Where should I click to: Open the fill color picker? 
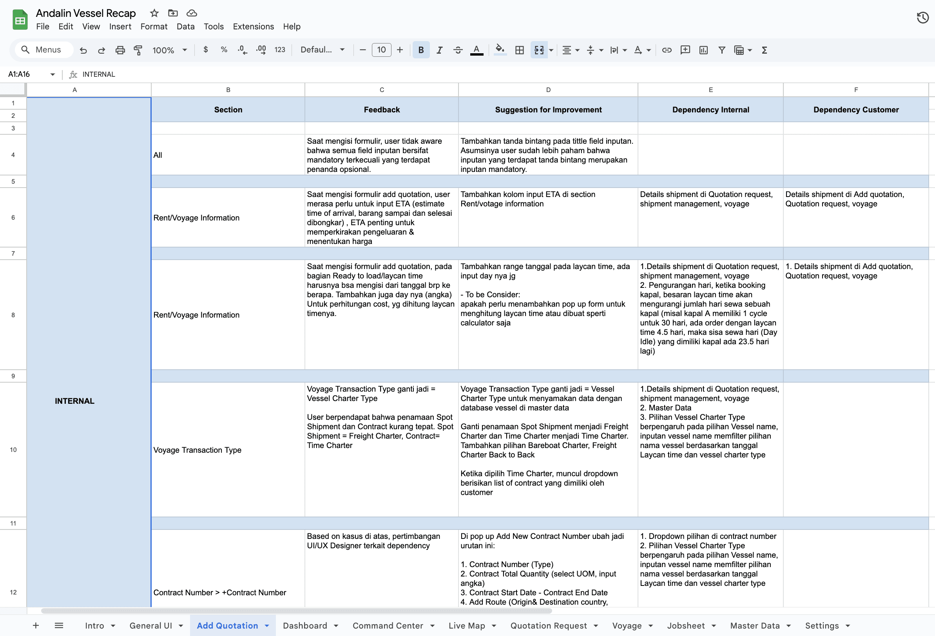tap(500, 50)
